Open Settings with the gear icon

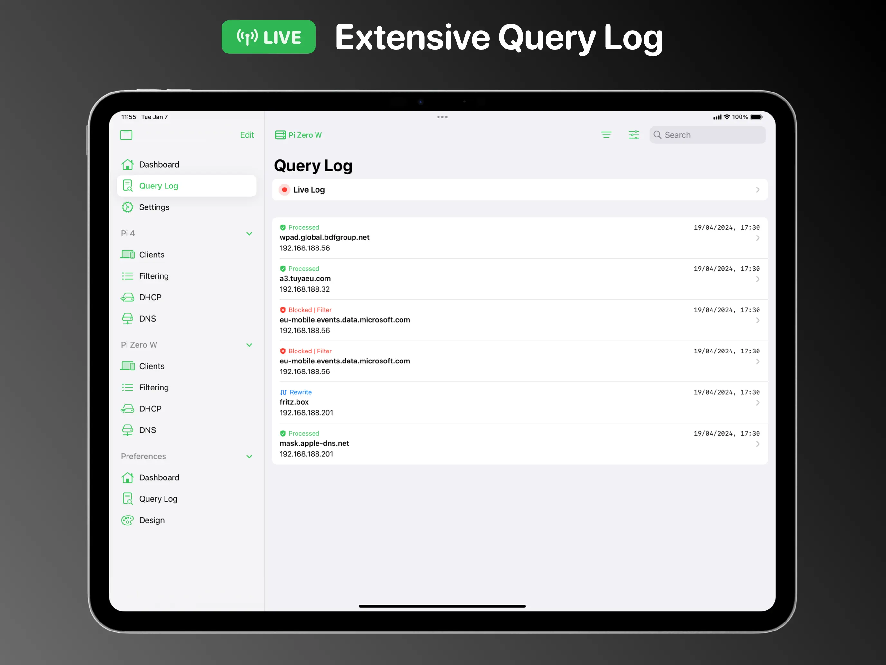(127, 207)
